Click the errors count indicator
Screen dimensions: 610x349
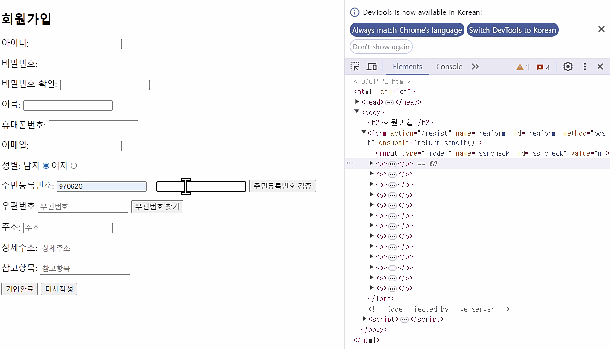pyautogui.click(x=543, y=67)
